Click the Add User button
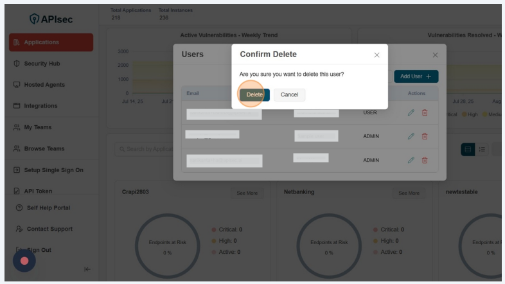Image resolution: width=505 pixels, height=284 pixels. (x=416, y=76)
